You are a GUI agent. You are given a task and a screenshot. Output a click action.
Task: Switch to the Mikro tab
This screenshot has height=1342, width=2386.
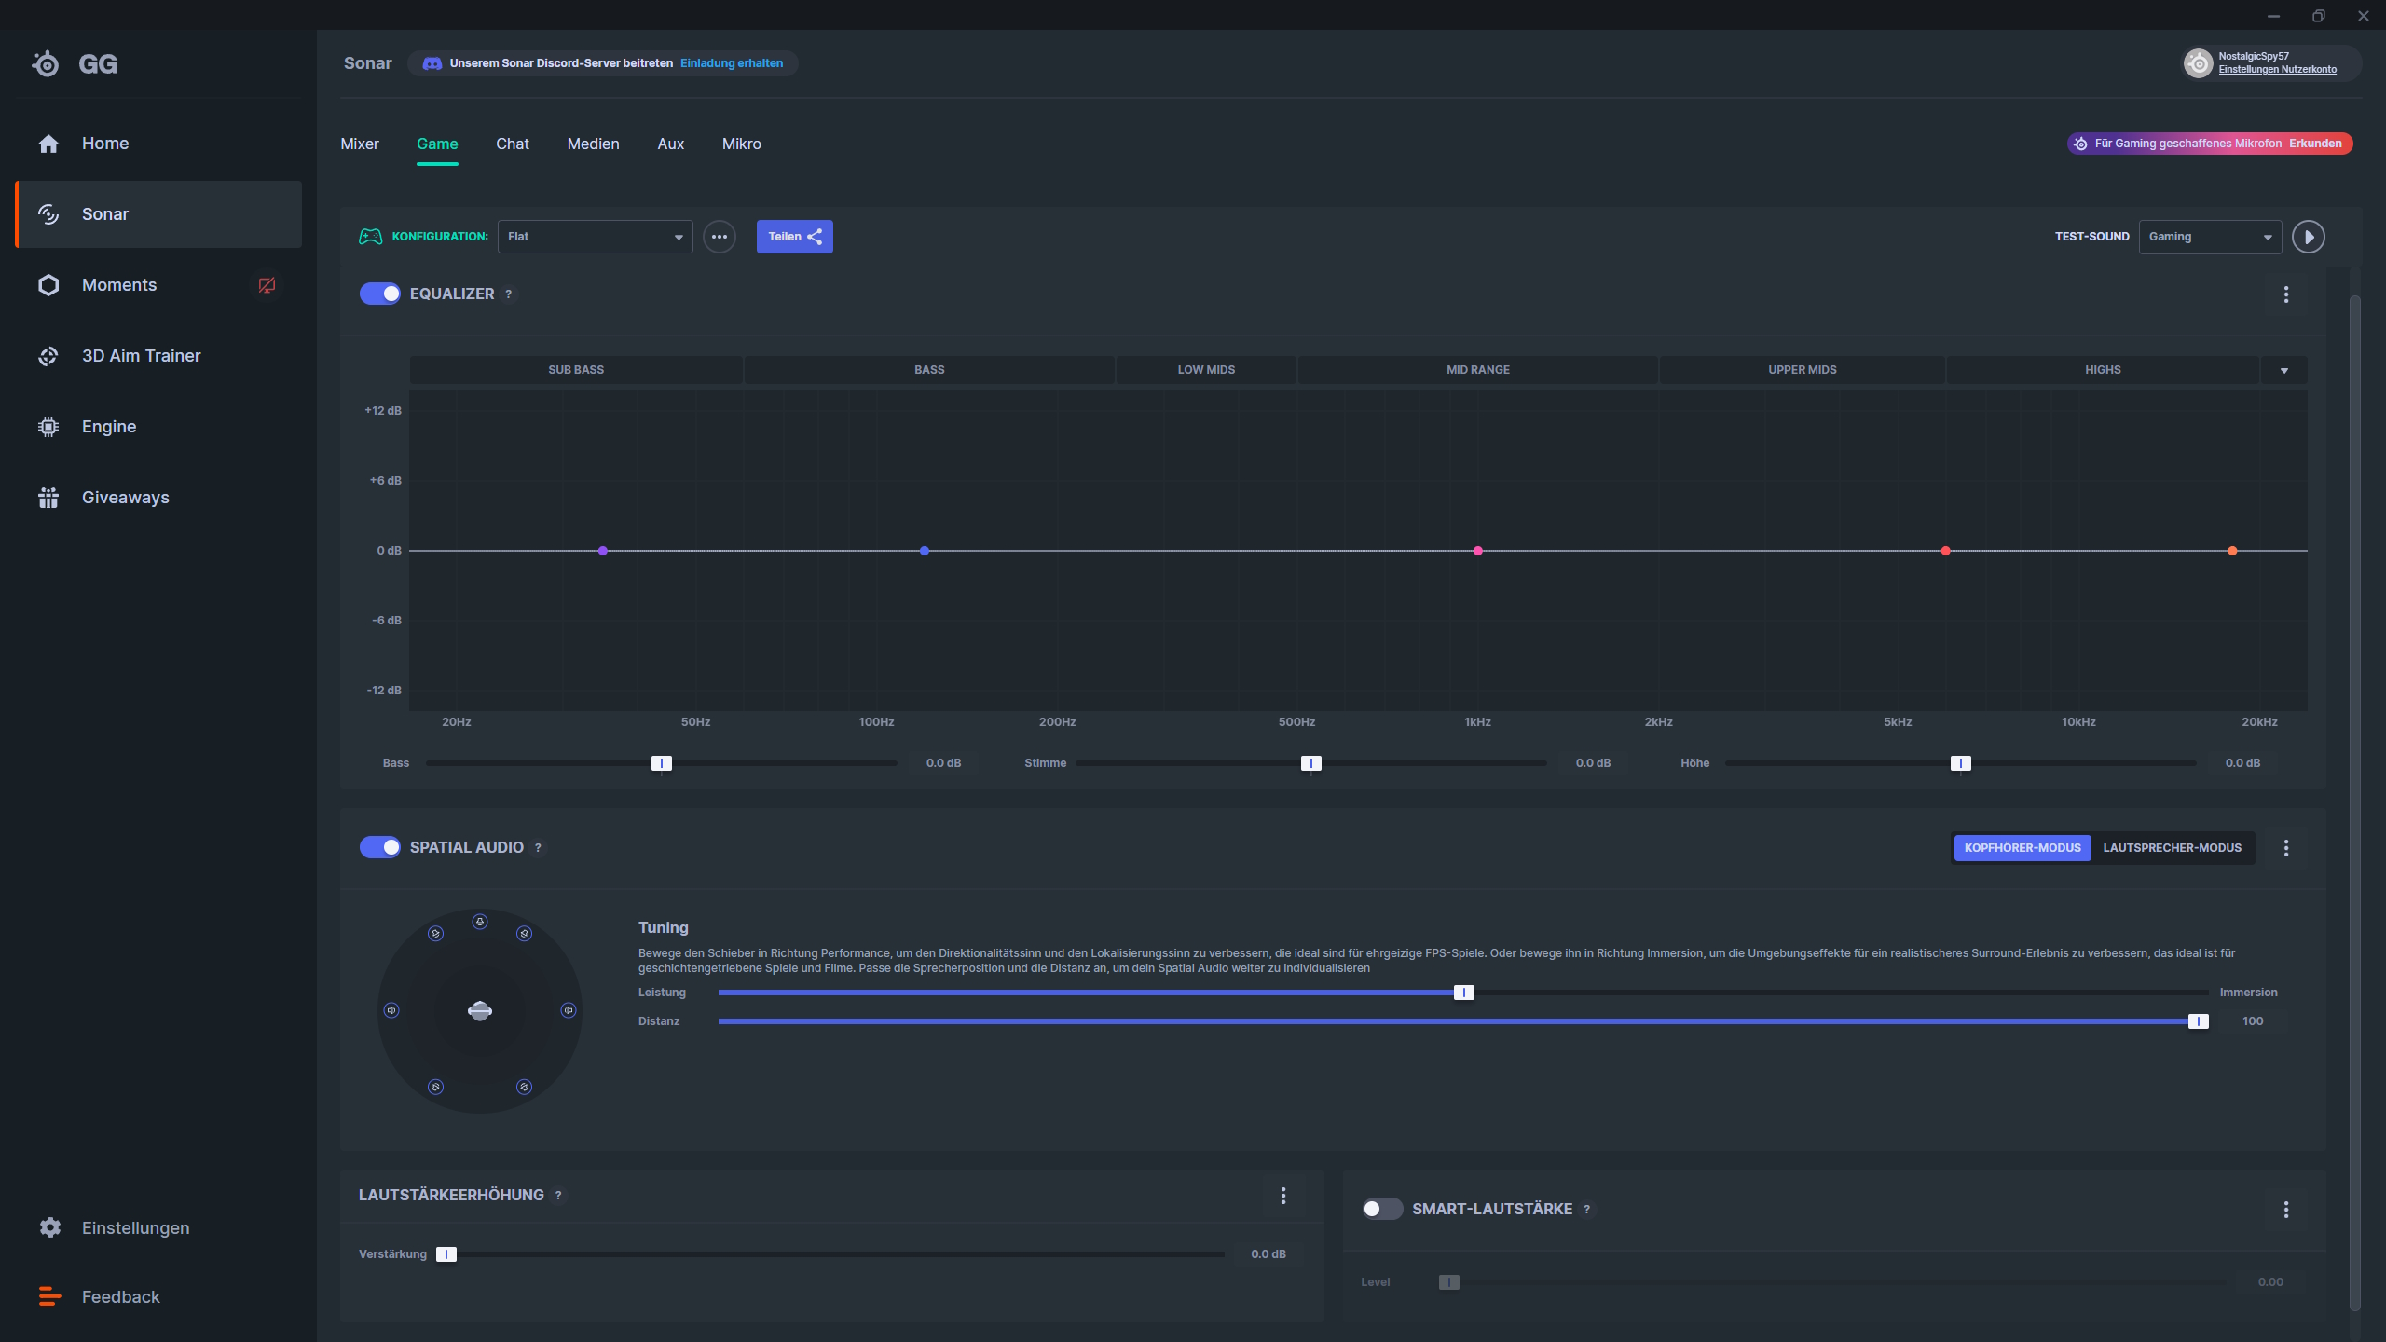tap(741, 144)
